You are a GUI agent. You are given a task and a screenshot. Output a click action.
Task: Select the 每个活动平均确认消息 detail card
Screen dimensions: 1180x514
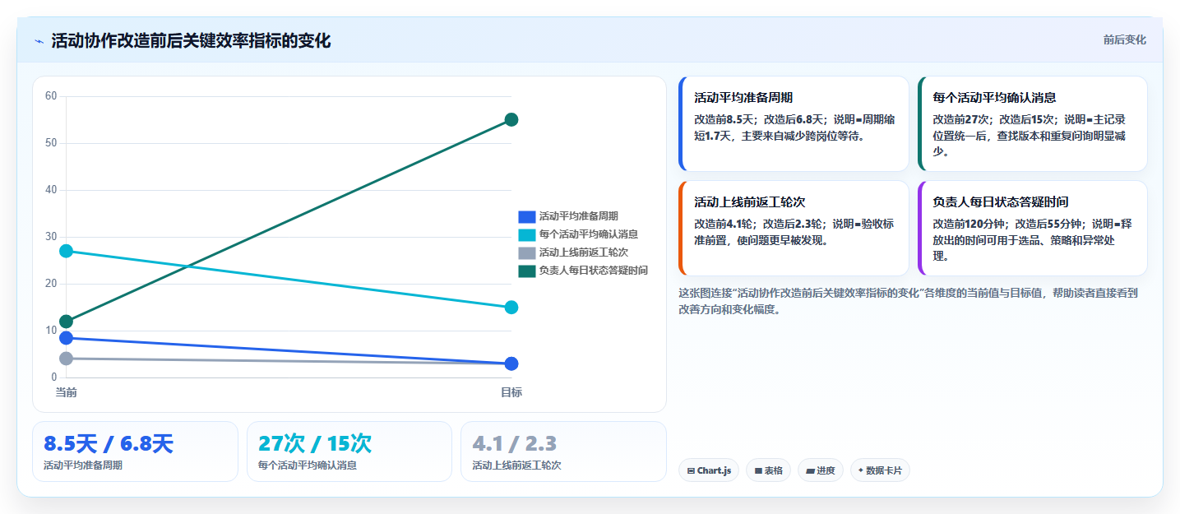(x=1032, y=124)
